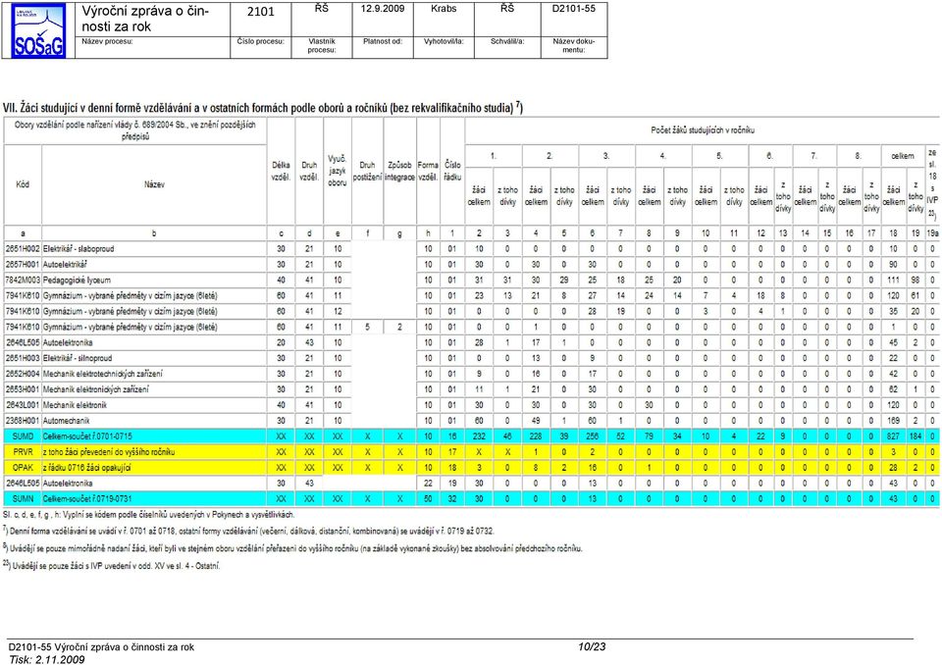This screenshot has height=665, width=942.
Task: Click total value '827' in SUMD row
Action: [893, 436]
